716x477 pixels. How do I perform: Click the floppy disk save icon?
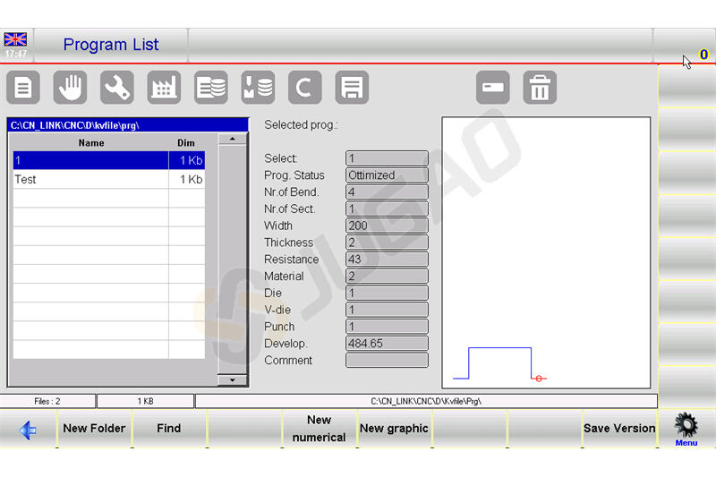coord(352,88)
